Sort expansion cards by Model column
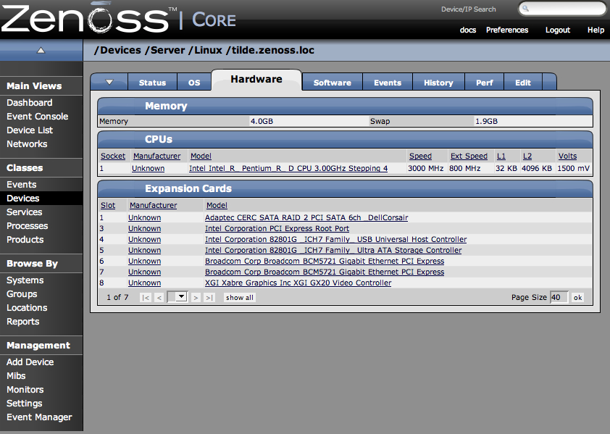610x434 pixels. 217,205
